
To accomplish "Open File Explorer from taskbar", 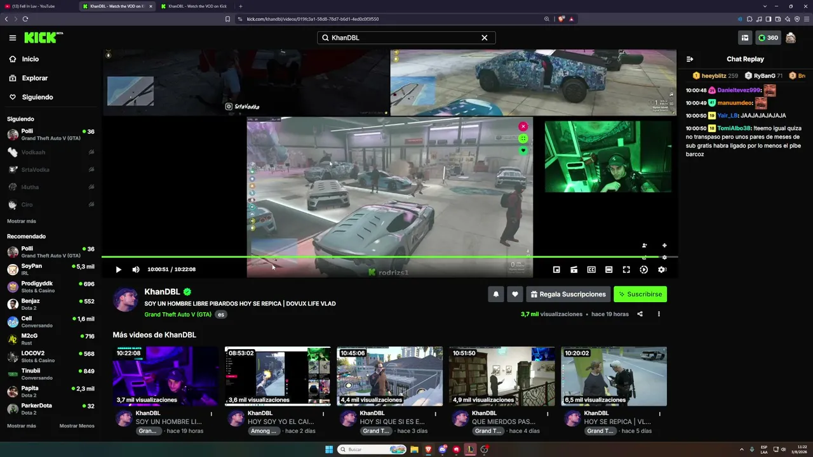I will tap(415, 449).
